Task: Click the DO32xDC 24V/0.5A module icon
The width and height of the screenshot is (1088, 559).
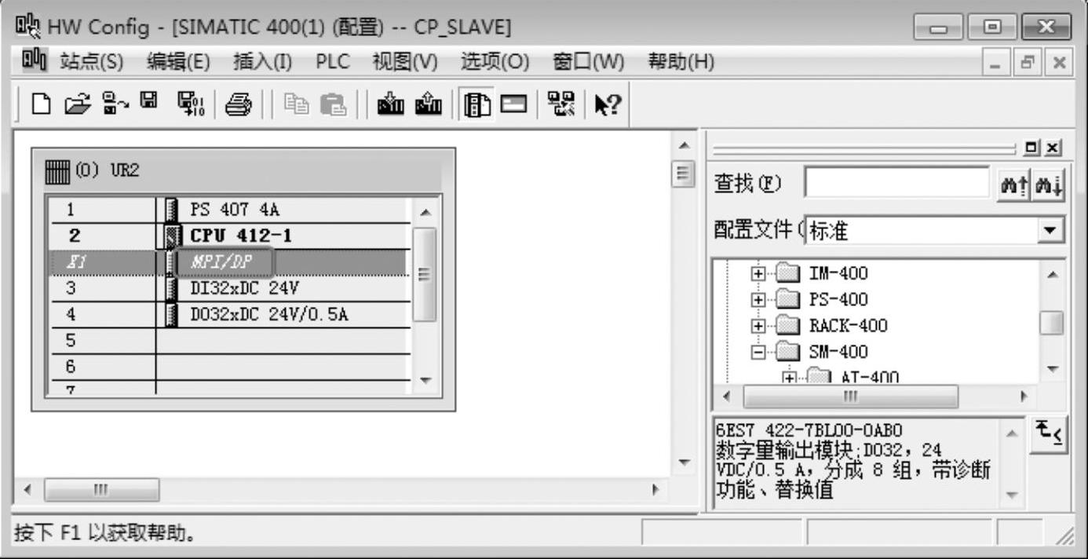Action: coord(173,316)
